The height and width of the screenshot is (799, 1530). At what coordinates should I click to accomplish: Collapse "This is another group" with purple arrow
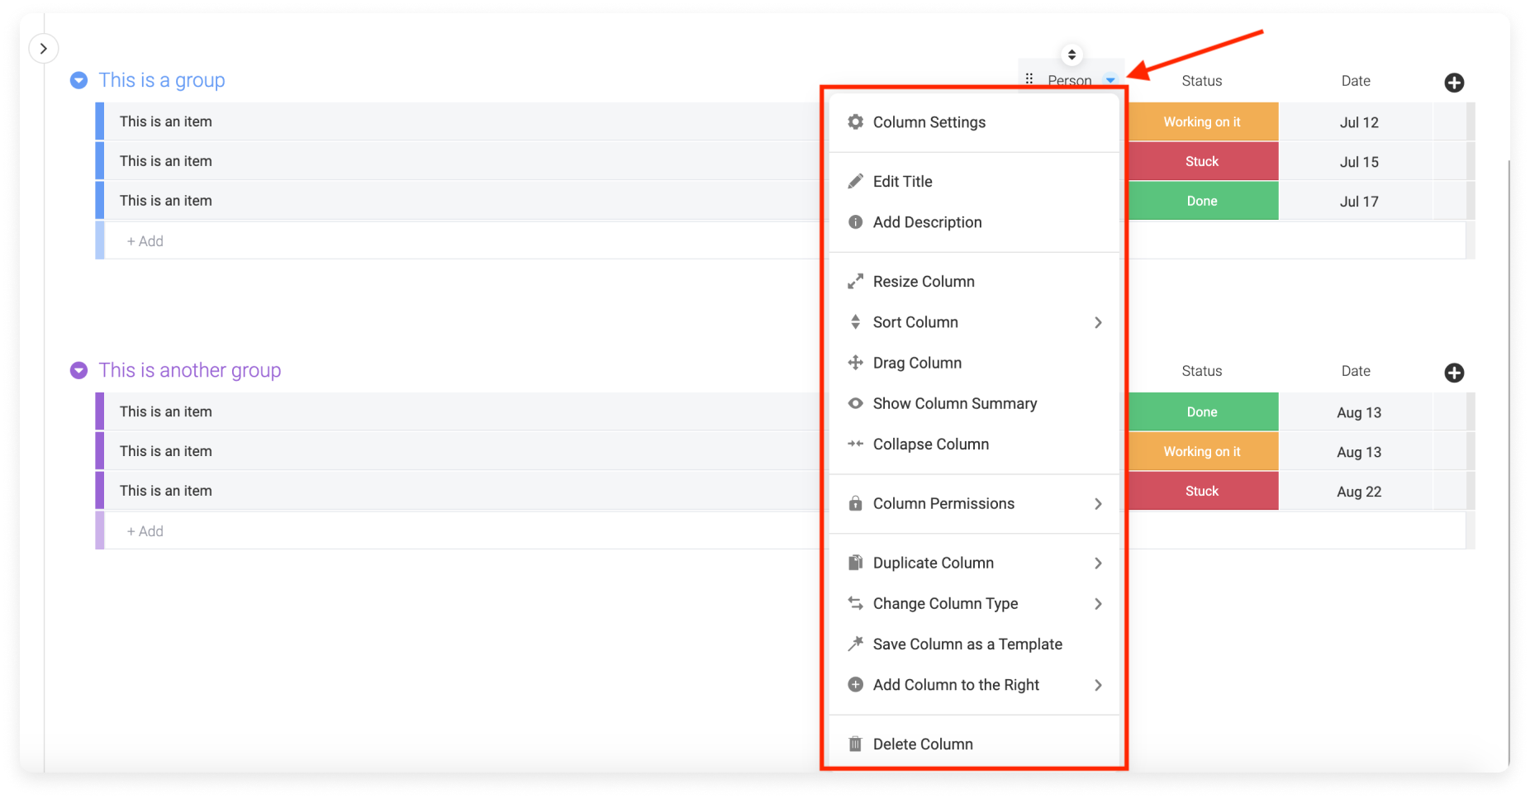78,370
